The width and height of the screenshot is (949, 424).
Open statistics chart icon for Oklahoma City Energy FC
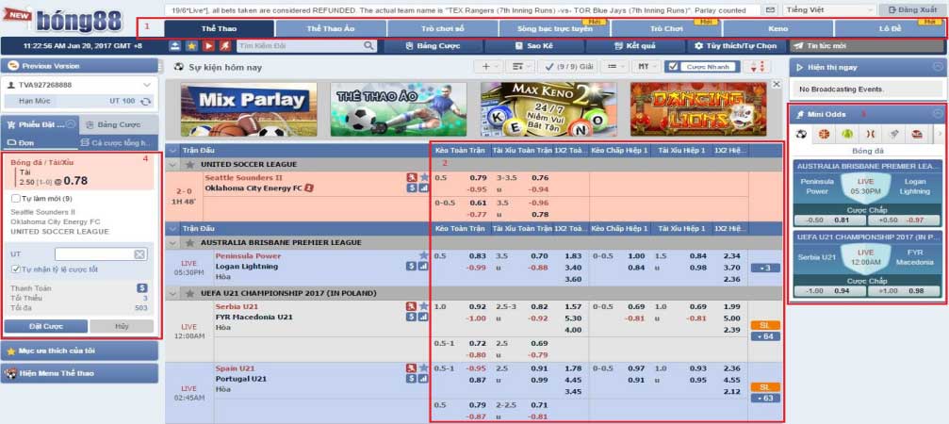(424, 188)
